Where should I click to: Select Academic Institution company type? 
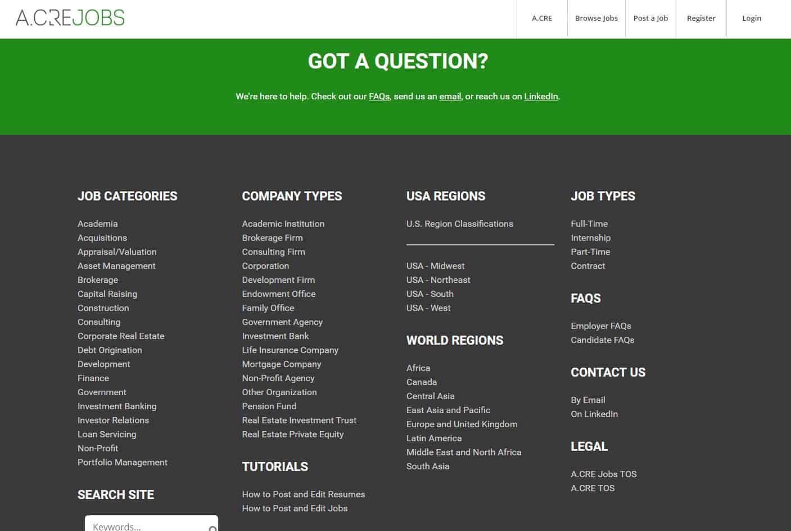(x=283, y=224)
